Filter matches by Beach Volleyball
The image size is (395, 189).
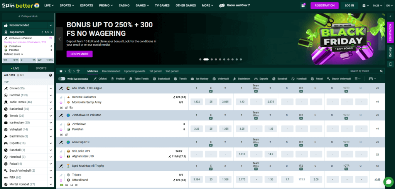coord(339,79)
